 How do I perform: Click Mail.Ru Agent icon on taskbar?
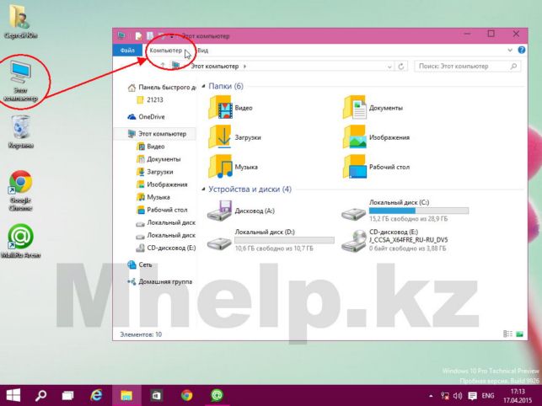217,395
